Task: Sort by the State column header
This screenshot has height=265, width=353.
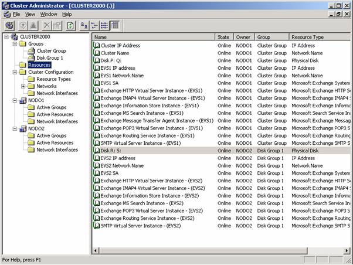Action: pyautogui.click(x=224, y=37)
